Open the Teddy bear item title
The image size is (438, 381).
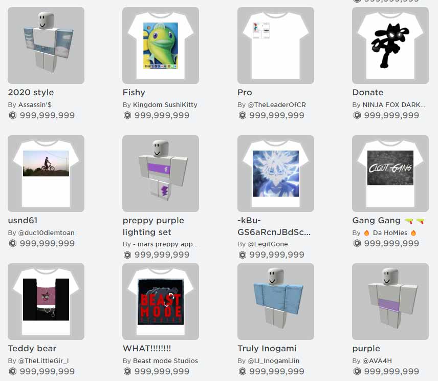click(32, 348)
